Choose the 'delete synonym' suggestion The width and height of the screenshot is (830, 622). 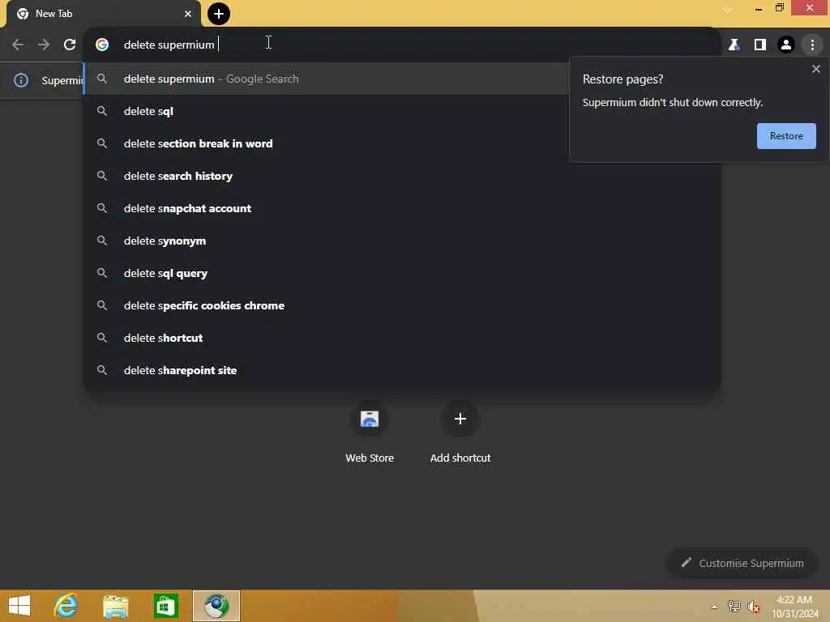tap(402, 241)
